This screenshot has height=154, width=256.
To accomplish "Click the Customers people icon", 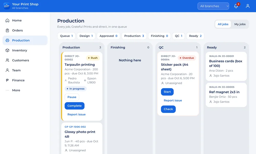I will (7, 60).
